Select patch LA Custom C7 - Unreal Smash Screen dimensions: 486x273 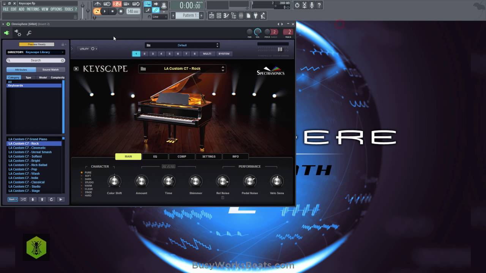[34, 152]
